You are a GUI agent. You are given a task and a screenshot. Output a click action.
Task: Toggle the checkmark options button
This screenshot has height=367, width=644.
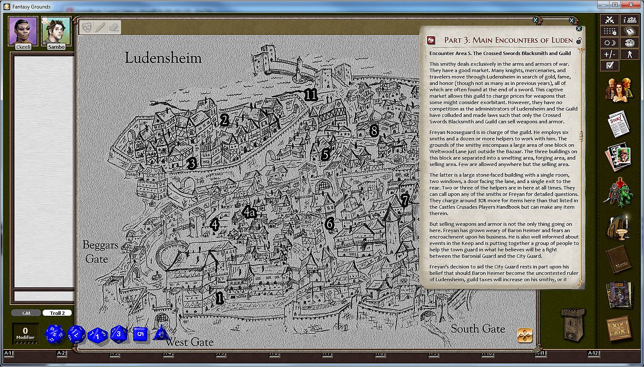[609, 65]
